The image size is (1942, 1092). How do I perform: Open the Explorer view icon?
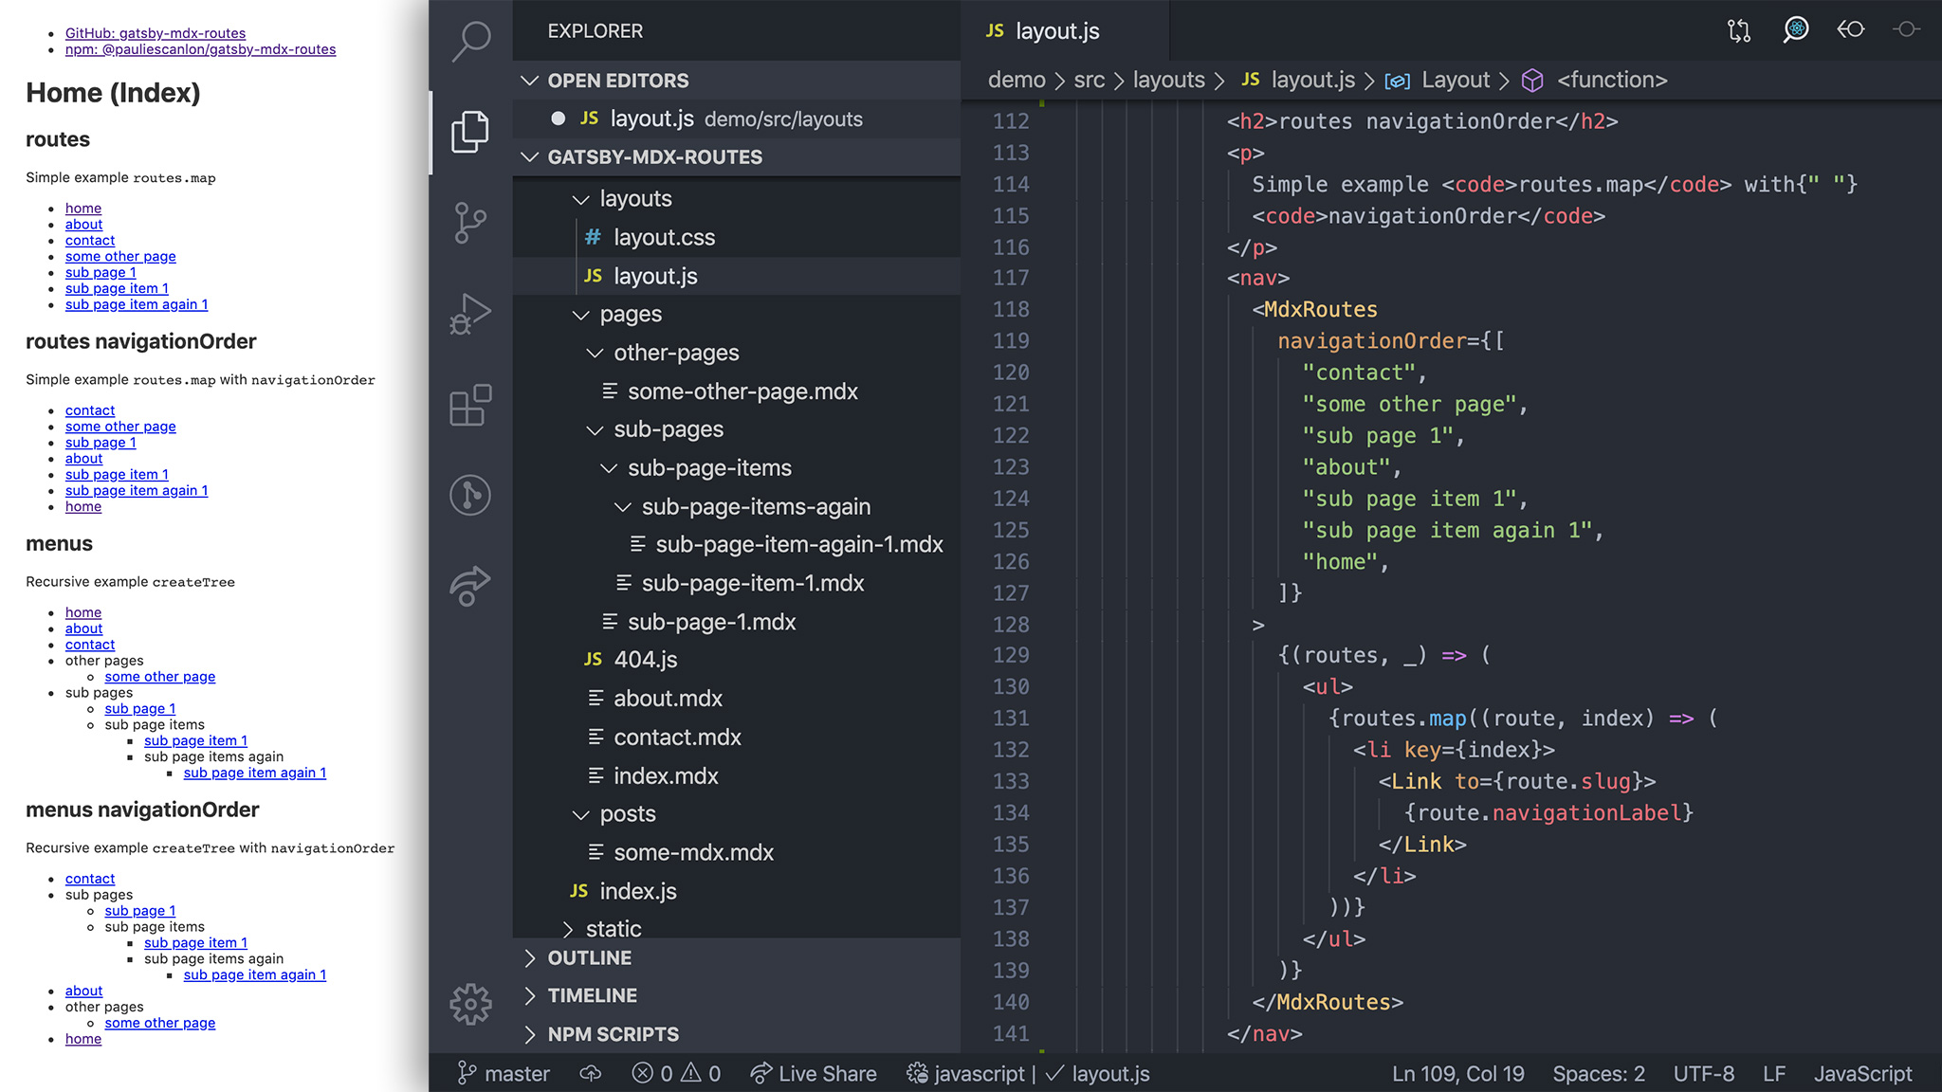(x=470, y=131)
